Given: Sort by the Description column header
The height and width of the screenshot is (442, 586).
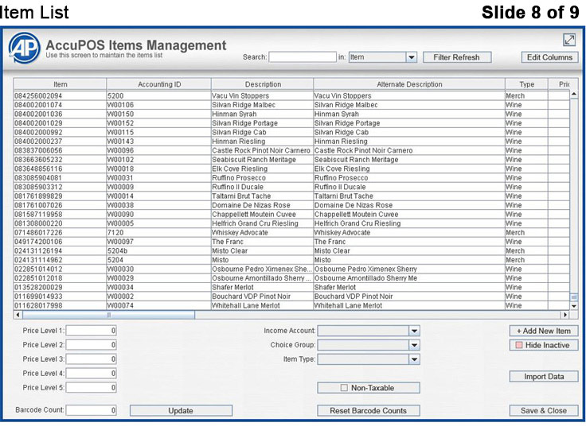Looking at the screenshot, I should tap(263, 84).
